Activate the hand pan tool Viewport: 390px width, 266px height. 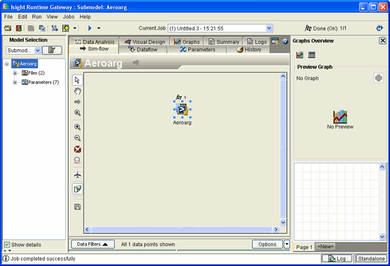pos(77,91)
